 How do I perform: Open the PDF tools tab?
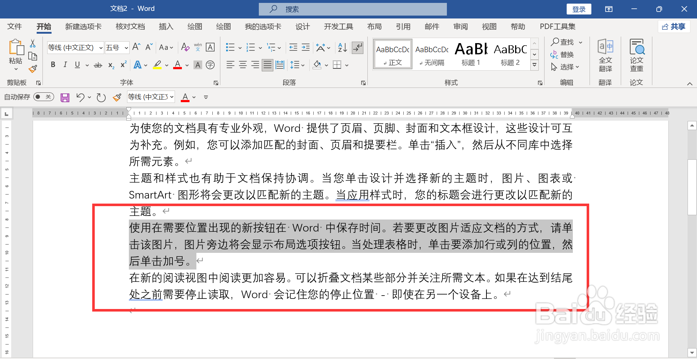(x=557, y=26)
